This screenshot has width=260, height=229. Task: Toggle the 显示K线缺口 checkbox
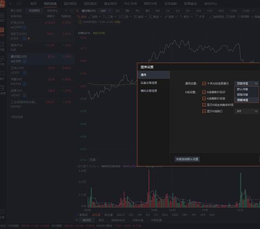point(204,111)
